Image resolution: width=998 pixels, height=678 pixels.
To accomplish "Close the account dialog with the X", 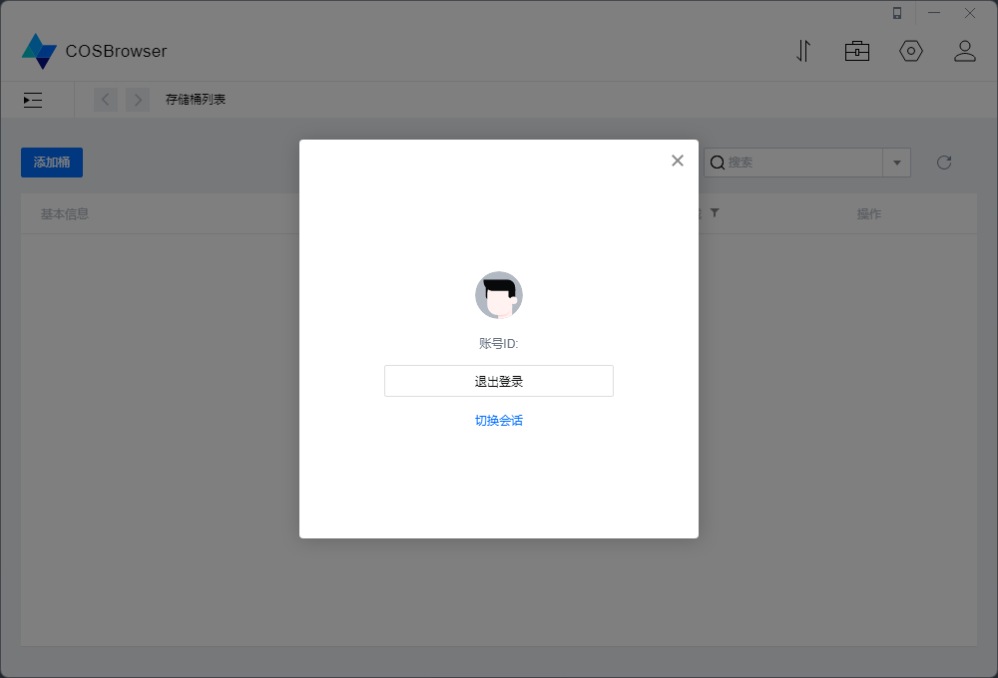I will (678, 160).
